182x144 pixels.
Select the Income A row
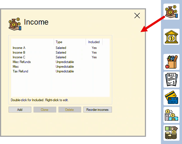60,48
